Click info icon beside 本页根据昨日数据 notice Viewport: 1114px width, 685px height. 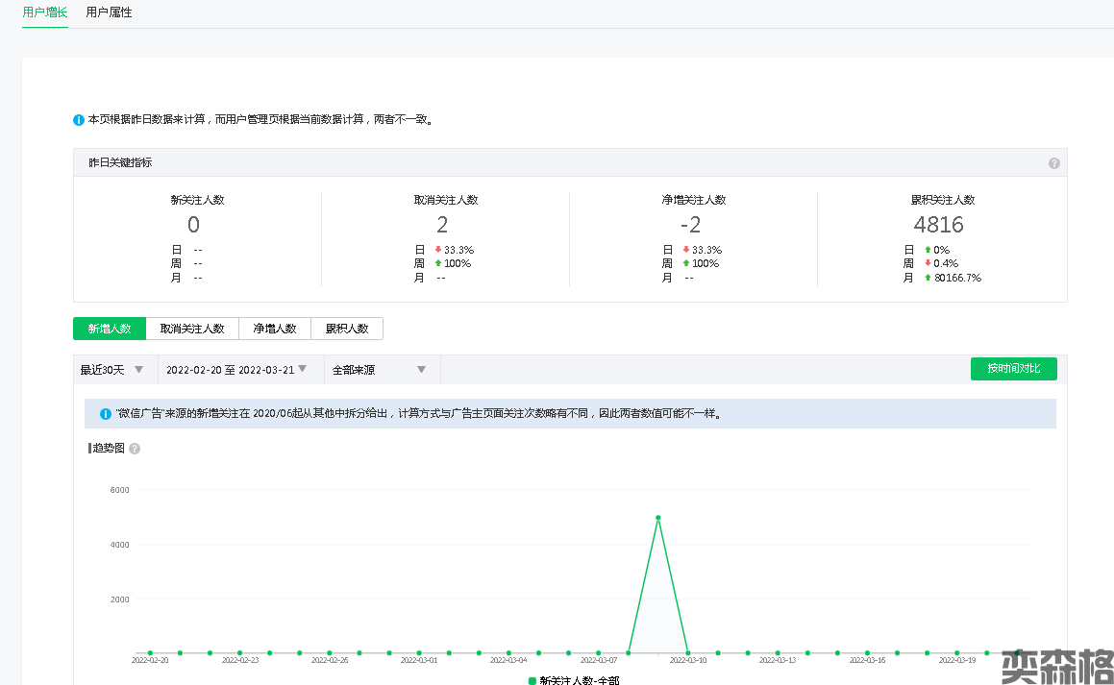79,120
